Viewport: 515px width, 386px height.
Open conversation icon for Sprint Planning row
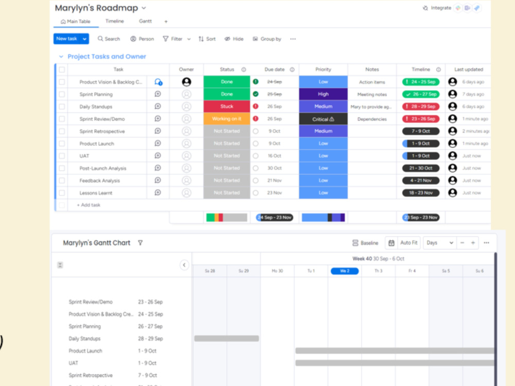158,94
